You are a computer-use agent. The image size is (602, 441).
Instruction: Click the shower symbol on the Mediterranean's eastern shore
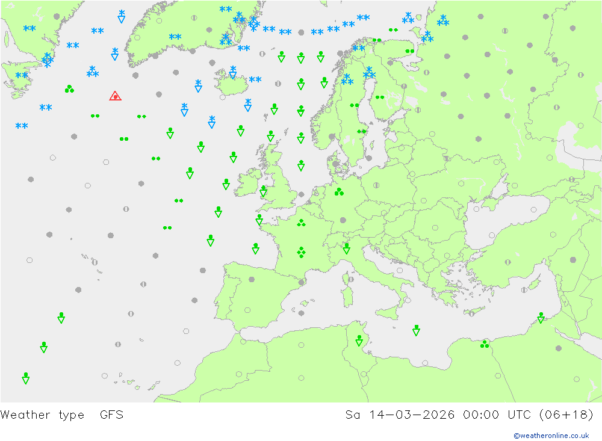[541, 318]
